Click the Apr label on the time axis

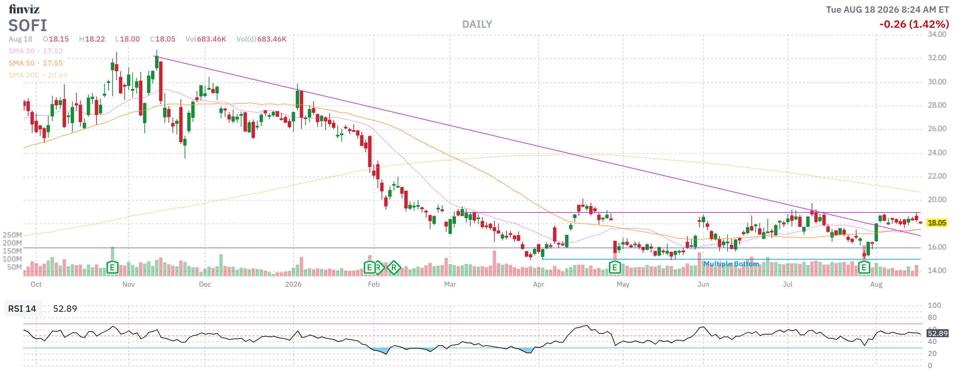539,284
